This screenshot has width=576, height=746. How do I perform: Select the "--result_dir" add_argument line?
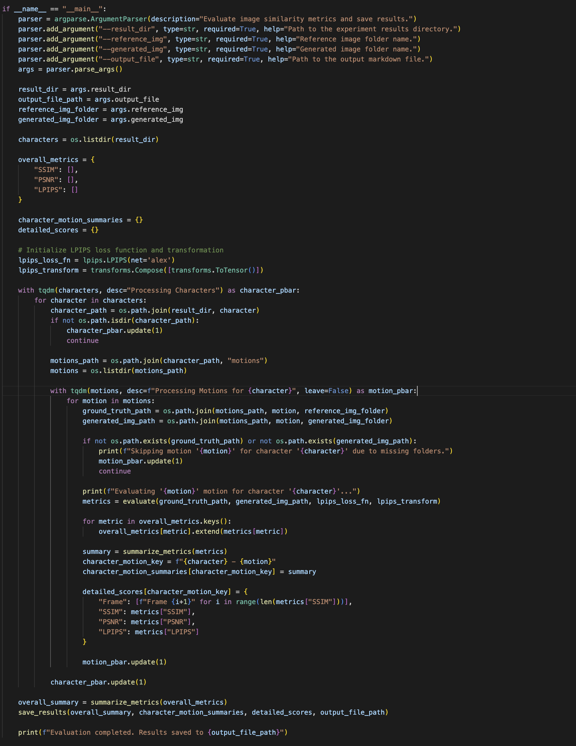point(239,29)
